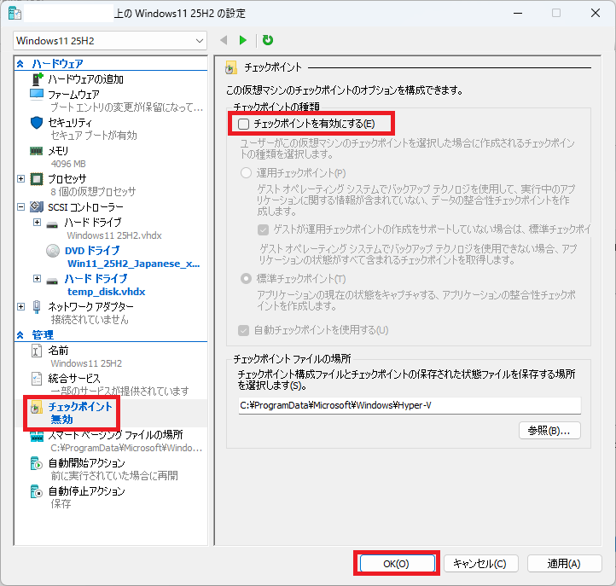Click the 統合サービス icon

tap(36, 379)
